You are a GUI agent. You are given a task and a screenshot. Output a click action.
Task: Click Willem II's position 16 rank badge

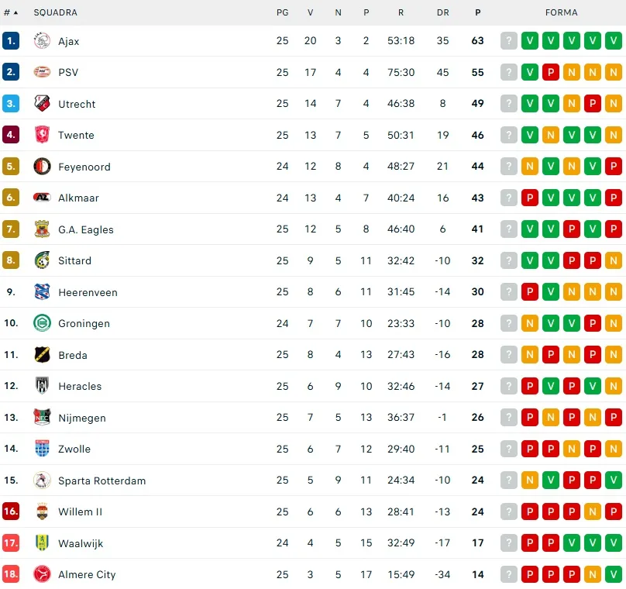tap(11, 511)
